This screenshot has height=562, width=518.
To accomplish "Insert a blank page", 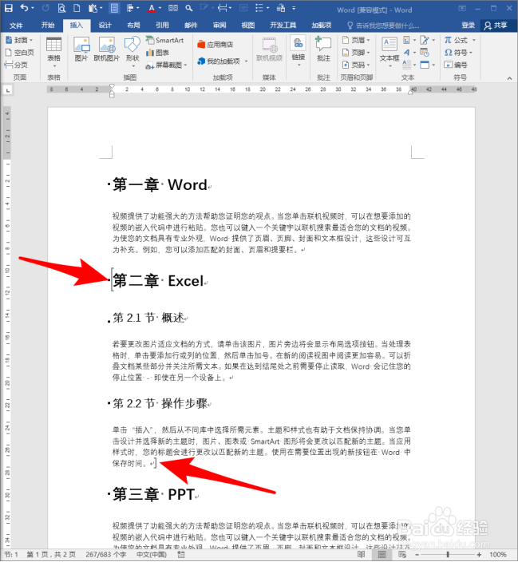I will click(x=20, y=53).
